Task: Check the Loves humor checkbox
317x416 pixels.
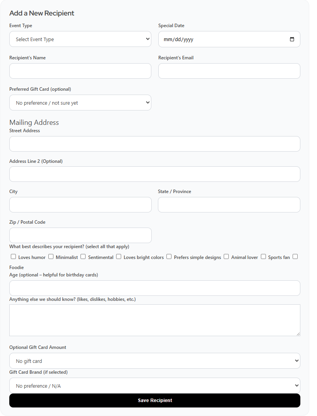Action: (x=14, y=257)
